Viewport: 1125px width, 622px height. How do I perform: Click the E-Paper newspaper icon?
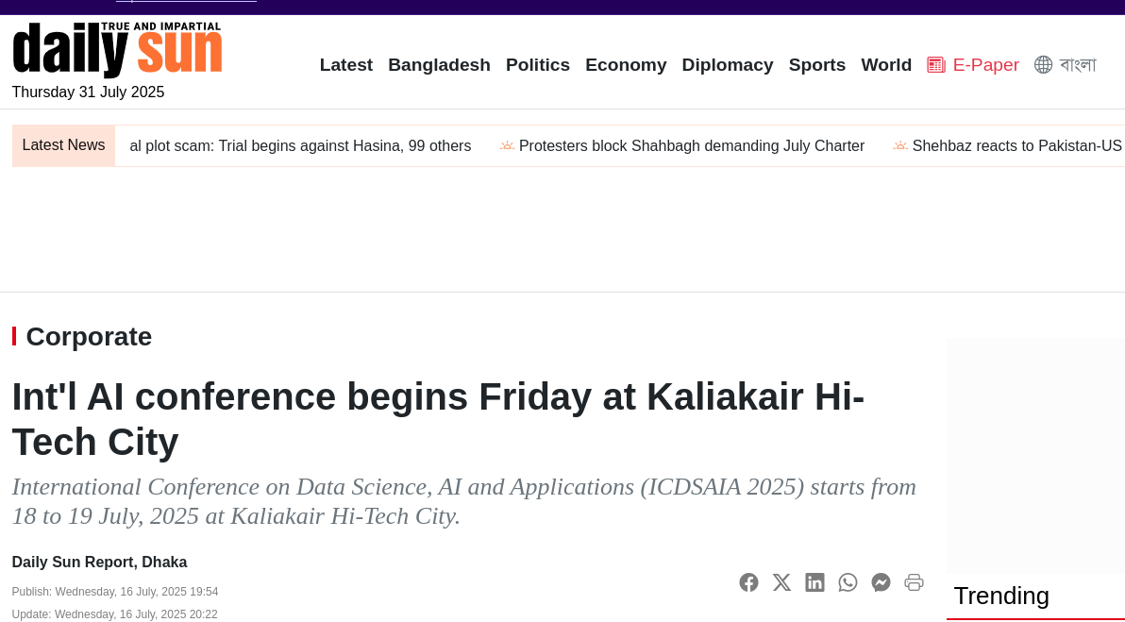(x=935, y=65)
